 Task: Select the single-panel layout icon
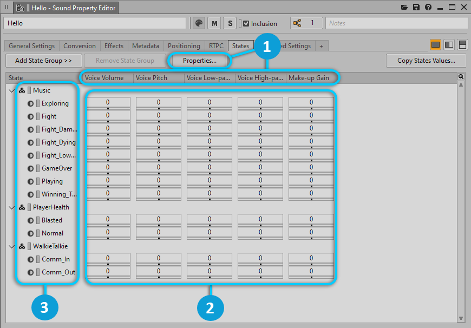point(435,44)
